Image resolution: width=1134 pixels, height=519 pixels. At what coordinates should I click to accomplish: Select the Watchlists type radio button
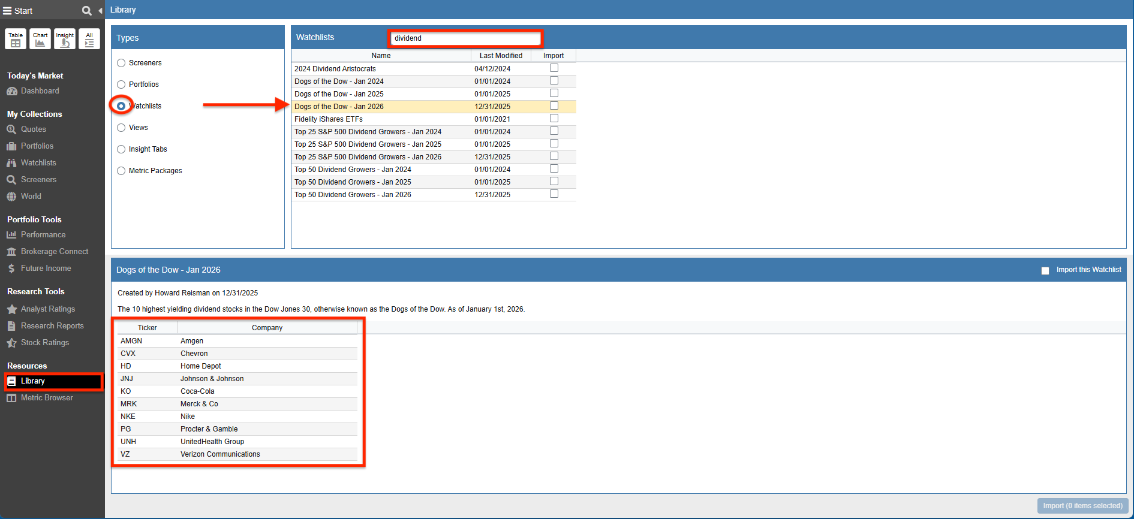point(121,106)
